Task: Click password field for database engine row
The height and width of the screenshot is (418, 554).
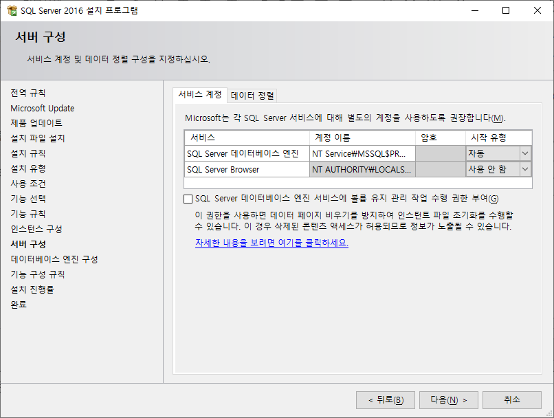Action: (x=441, y=154)
